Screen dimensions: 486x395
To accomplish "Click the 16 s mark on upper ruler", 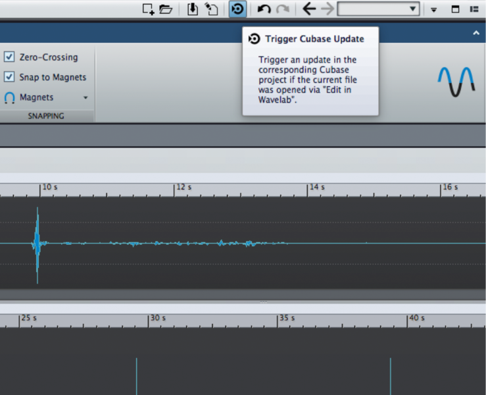I will coord(450,187).
